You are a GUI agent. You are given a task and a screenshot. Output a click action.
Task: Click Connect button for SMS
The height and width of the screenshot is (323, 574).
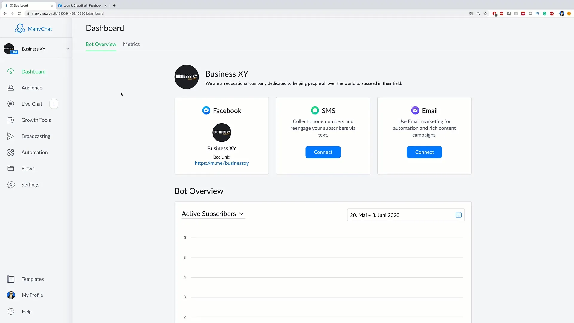[323, 152]
